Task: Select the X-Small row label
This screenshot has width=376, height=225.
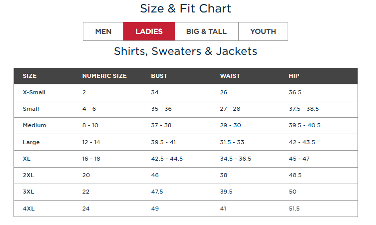Action: [x=34, y=92]
